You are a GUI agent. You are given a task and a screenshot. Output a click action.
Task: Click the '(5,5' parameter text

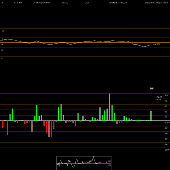87,3
